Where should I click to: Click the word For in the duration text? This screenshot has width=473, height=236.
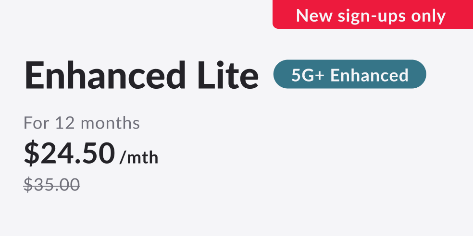37,123
